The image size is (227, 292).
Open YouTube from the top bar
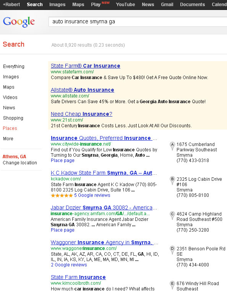125,5
